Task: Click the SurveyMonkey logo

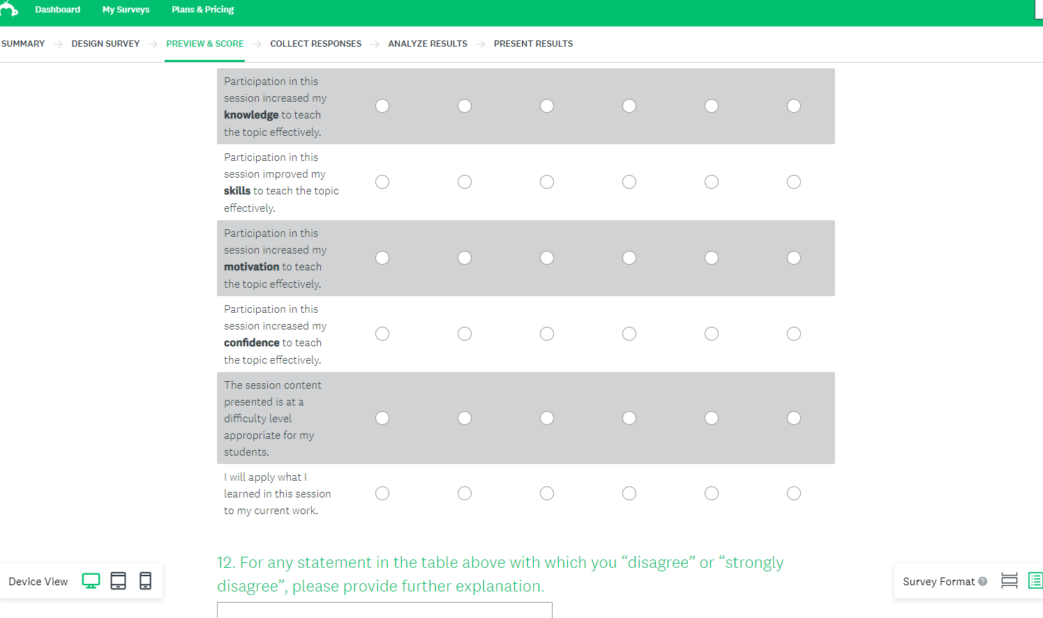Action: point(9,9)
